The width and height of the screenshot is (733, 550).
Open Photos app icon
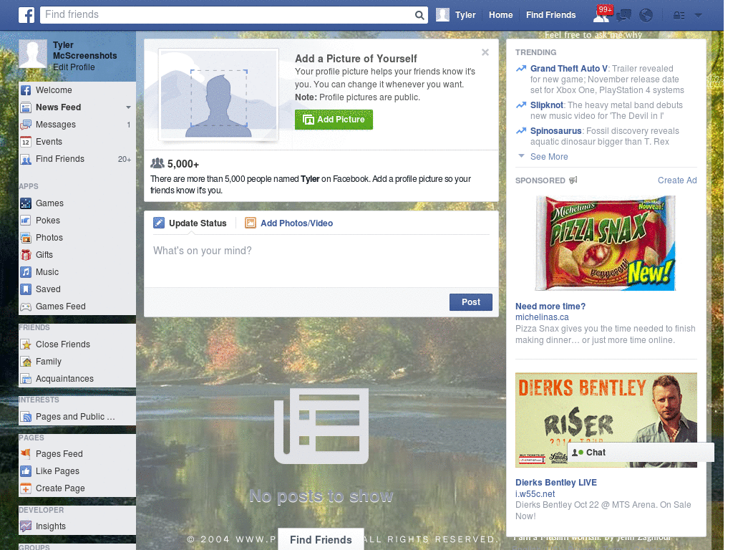(26, 238)
